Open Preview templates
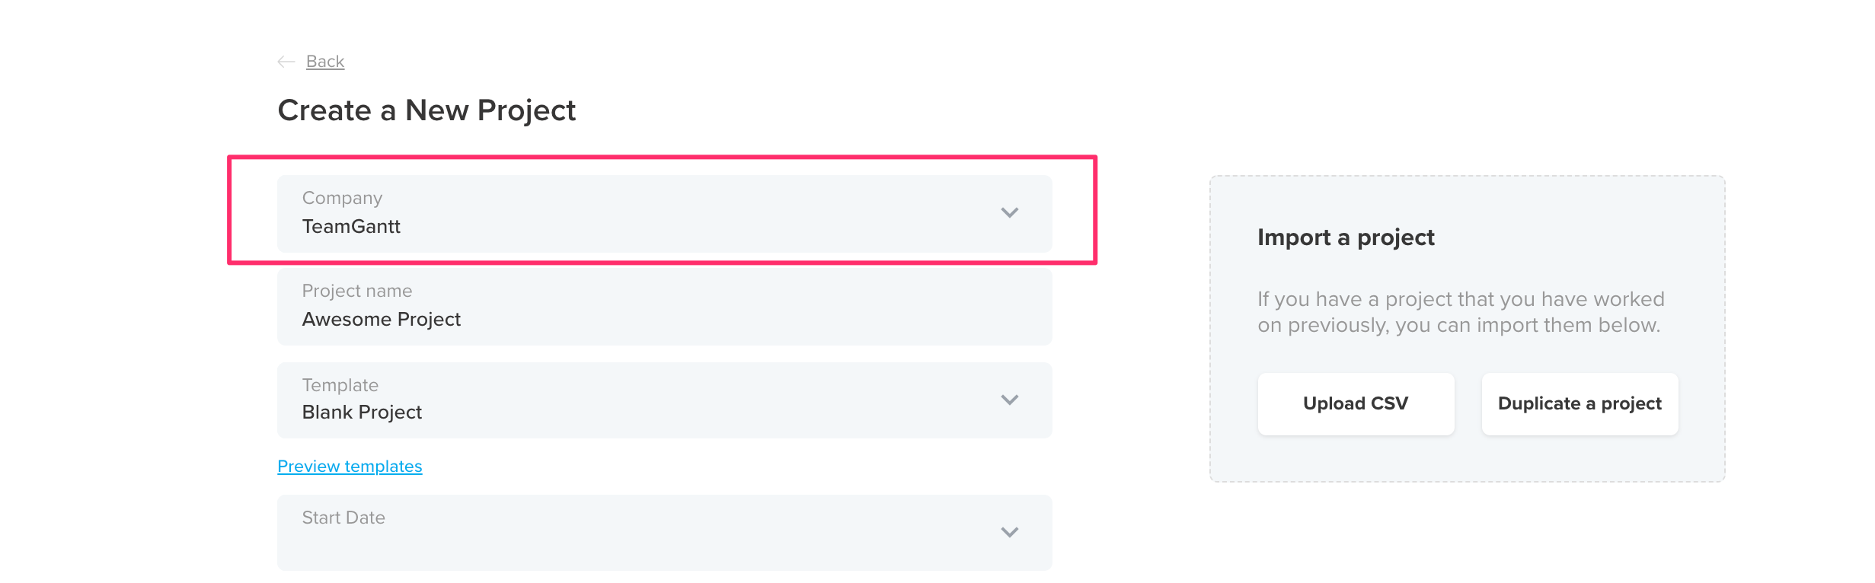This screenshot has height=583, width=1875. click(349, 466)
